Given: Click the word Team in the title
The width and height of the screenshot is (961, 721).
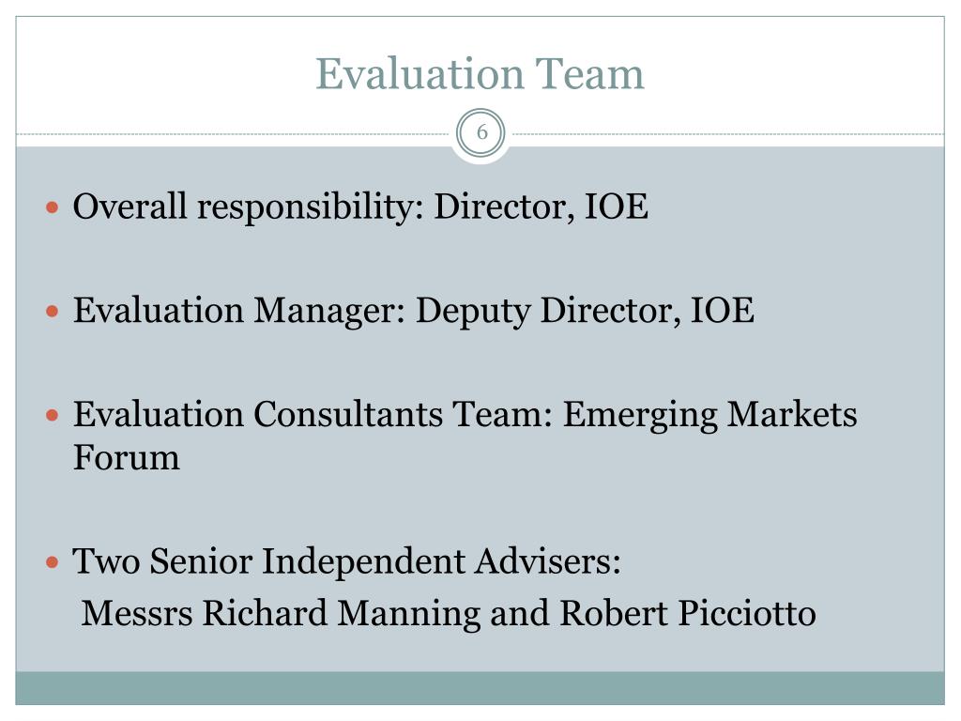Looking at the screenshot, I should click(x=589, y=73).
